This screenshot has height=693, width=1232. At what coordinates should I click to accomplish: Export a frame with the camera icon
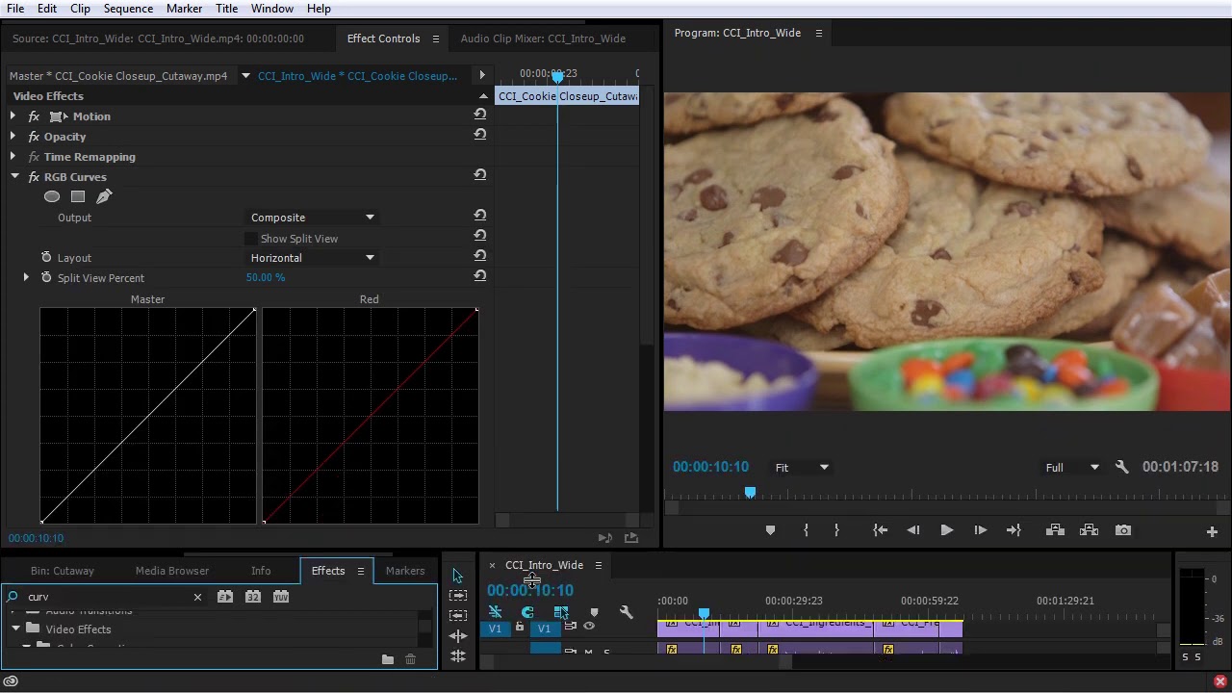(x=1123, y=530)
